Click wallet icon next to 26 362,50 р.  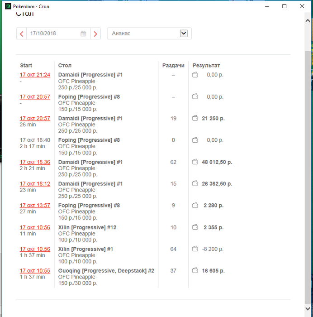(x=195, y=183)
